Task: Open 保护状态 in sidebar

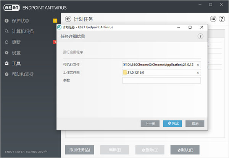Action: pos(21,21)
